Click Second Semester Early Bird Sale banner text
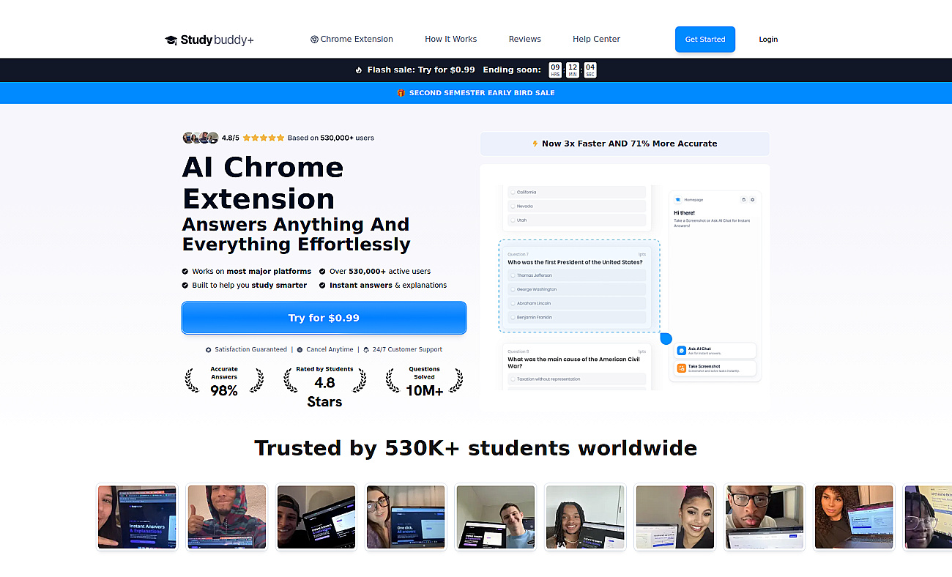The width and height of the screenshot is (952, 577). click(482, 93)
